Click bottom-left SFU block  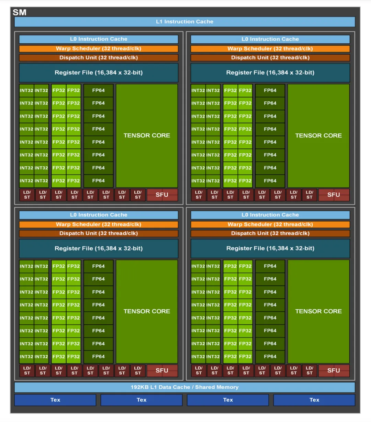pos(162,370)
